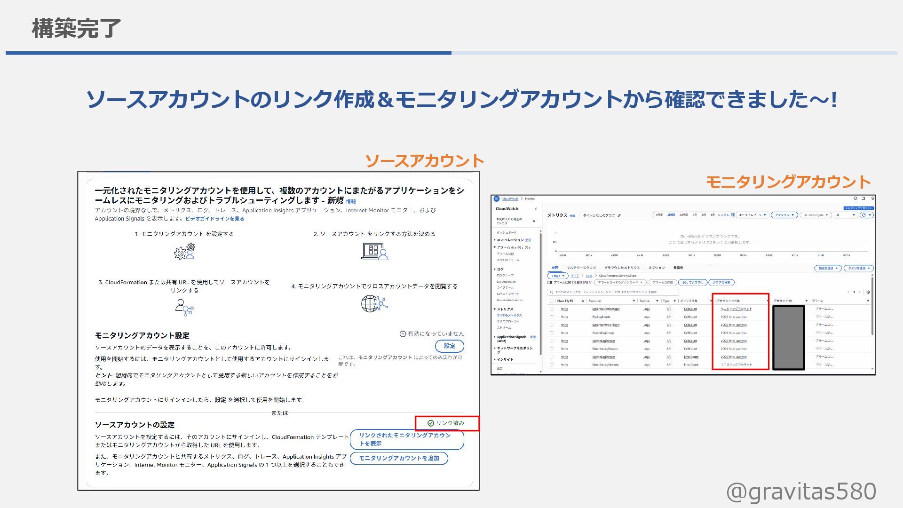The width and height of the screenshot is (903, 508).
Task: Click the refresh icon in metrics toolbar
Action: 863,215
